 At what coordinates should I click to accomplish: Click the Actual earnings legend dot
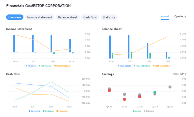tap(134, 111)
